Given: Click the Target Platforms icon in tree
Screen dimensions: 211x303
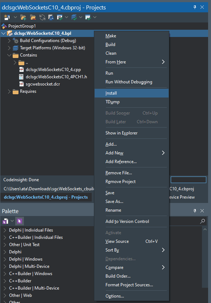Looking at the screenshot, I should (16, 48).
